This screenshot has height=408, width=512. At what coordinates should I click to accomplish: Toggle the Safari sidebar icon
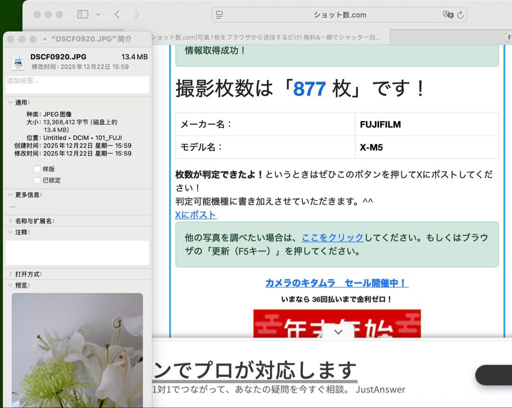click(x=82, y=15)
